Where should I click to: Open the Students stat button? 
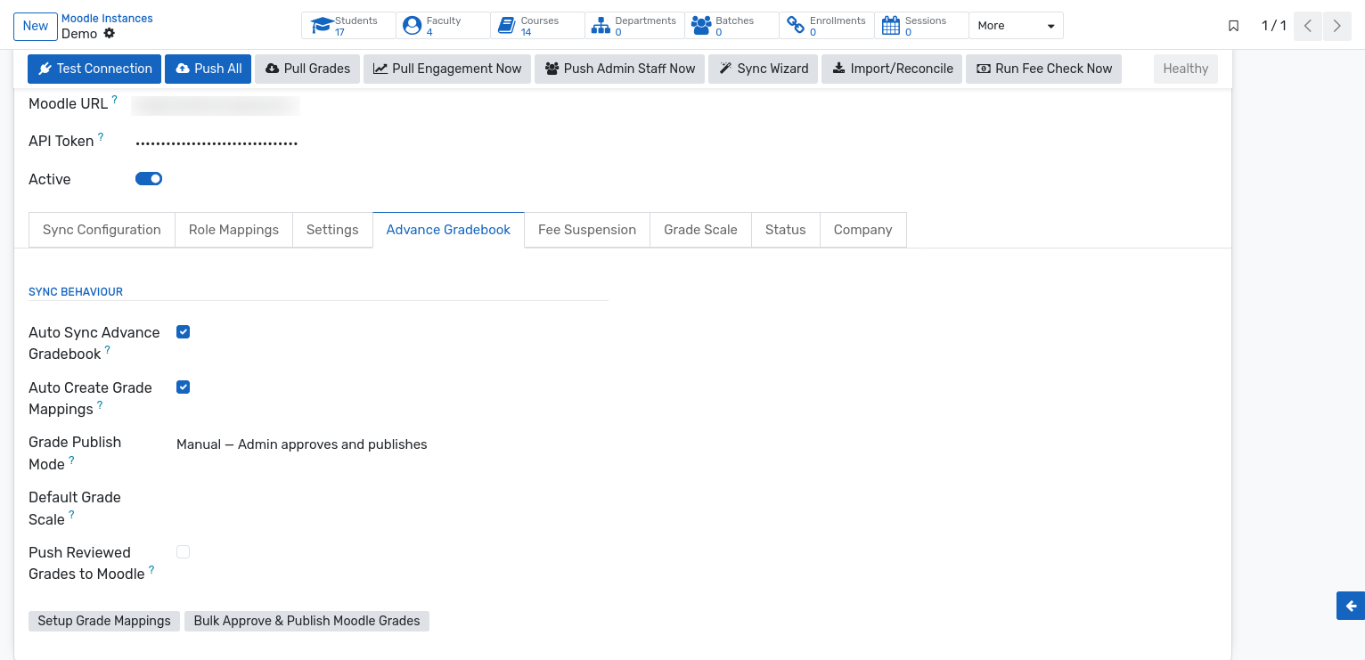click(348, 26)
